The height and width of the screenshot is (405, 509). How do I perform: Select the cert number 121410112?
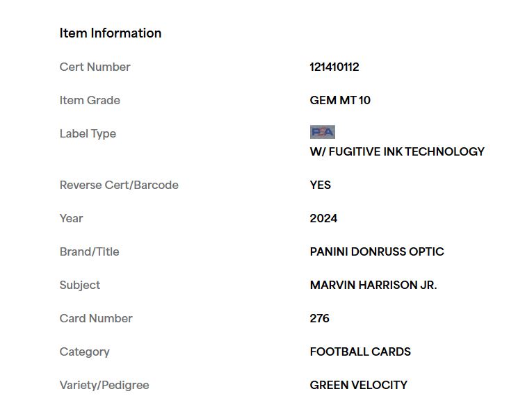click(334, 67)
